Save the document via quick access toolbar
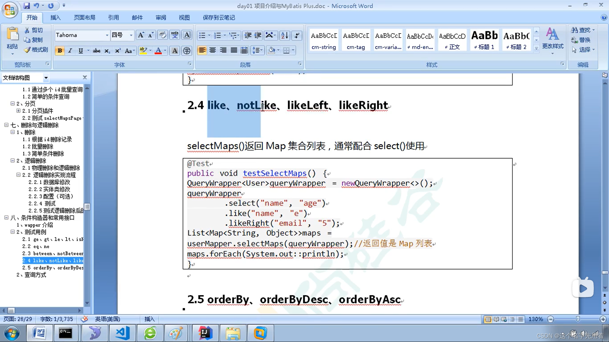This screenshot has height=342, width=609. (x=27, y=6)
